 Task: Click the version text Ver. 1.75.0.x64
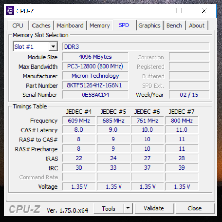coord(67,210)
